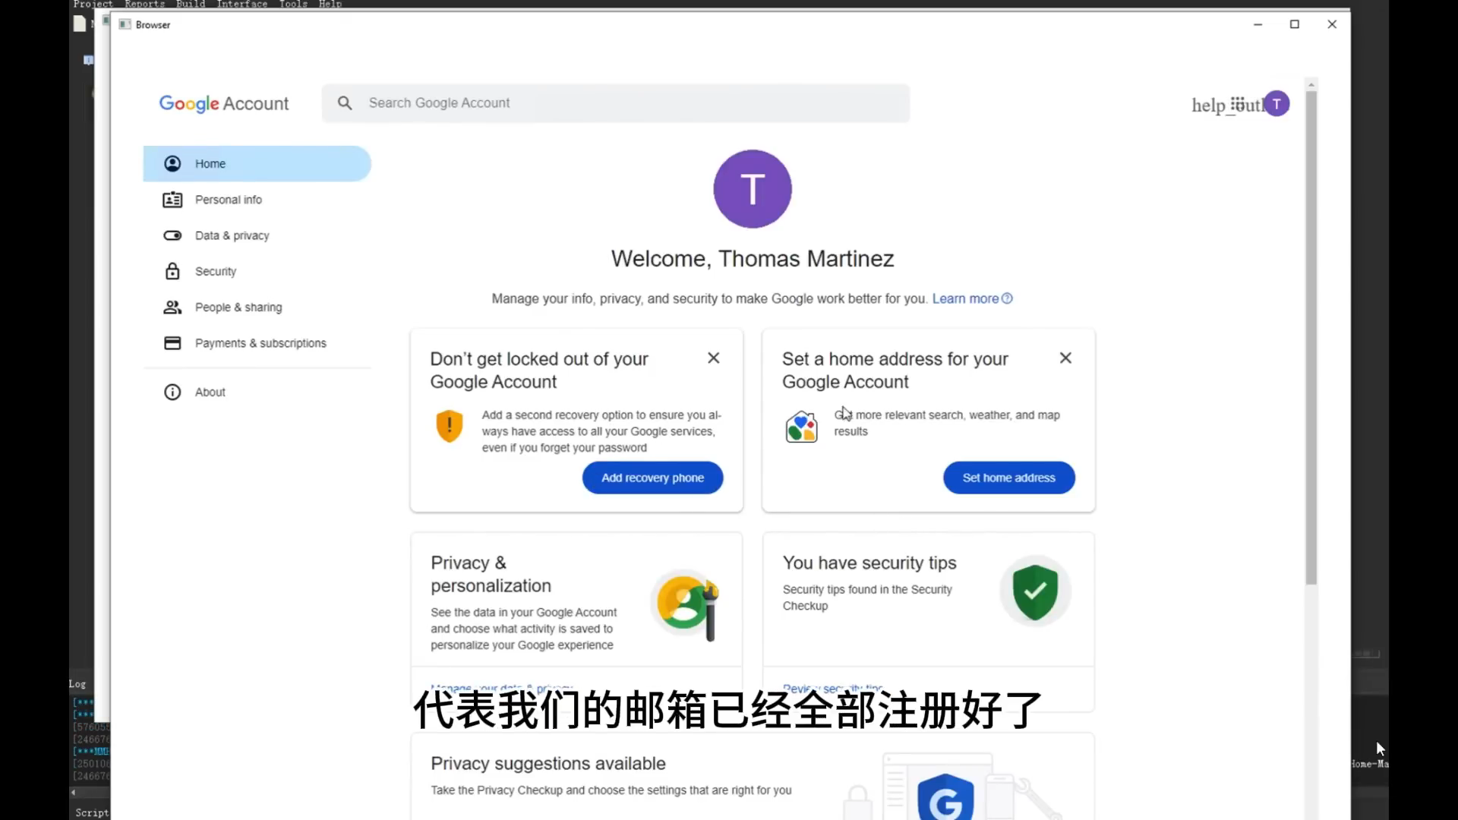Click the Security padlock icon
Screen dimensions: 1458x820
tap(172, 271)
